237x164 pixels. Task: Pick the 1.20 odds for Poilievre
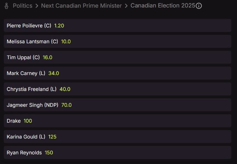(59, 26)
